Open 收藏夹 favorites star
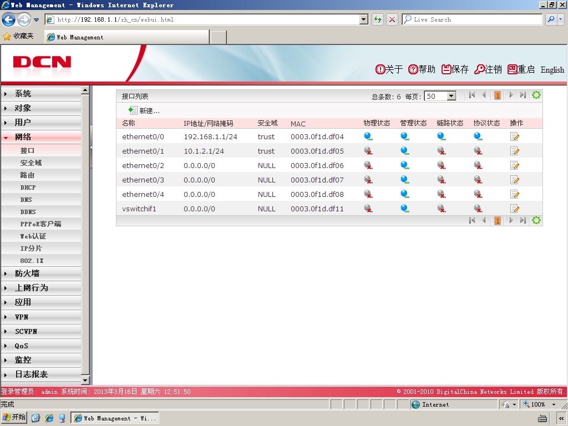 (7, 36)
